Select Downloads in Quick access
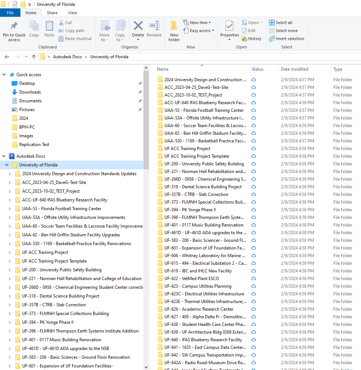361x370 pixels. click(30, 92)
